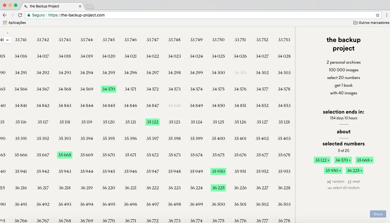Select number 36 221

click(x=131, y=188)
